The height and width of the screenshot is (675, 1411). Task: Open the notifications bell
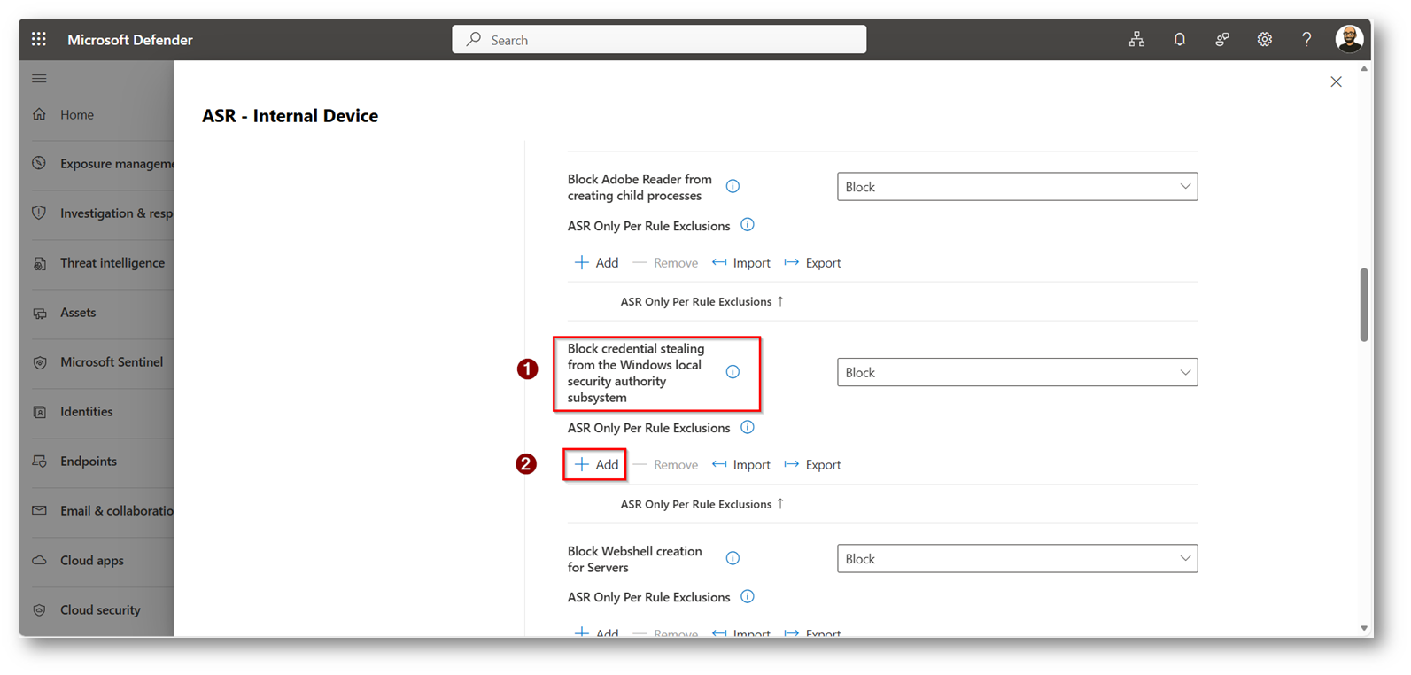1179,39
